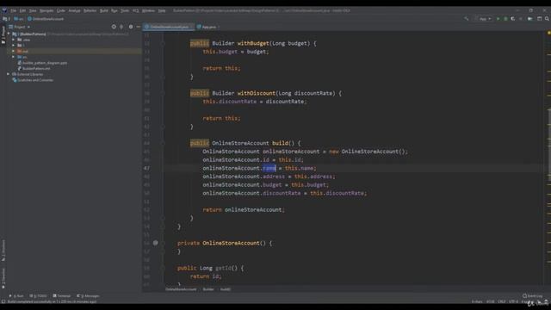Open the Edit menu
The height and width of the screenshot is (310, 551).
[22, 10]
